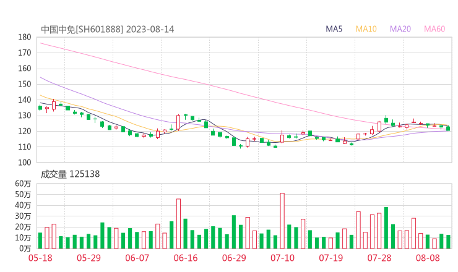Screen dimensions: 458x272
Task: Click the 成交量 125138 volume heading
Action: tap(70, 174)
